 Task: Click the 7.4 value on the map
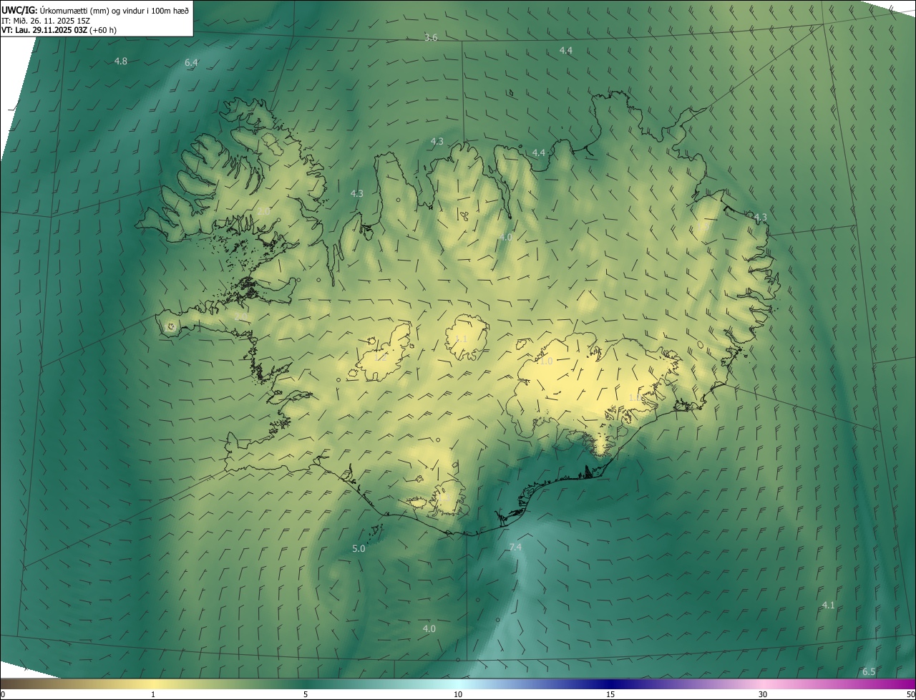515,547
